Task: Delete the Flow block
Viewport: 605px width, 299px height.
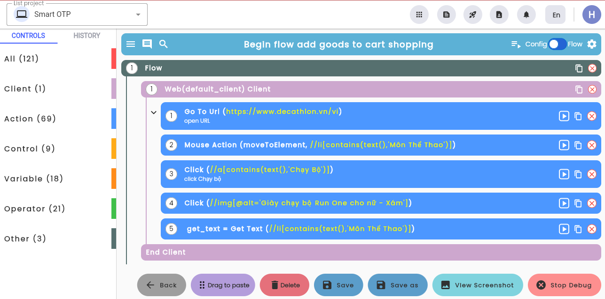Action: [592, 68]
